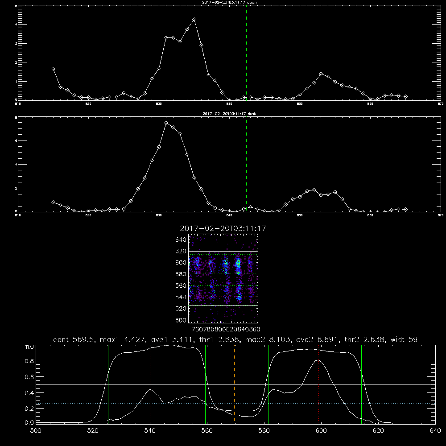The width and height of the screenshot is (446, 446).
Task: Click upper white solid line in spectral image
Action: click(x=223, y=251)
